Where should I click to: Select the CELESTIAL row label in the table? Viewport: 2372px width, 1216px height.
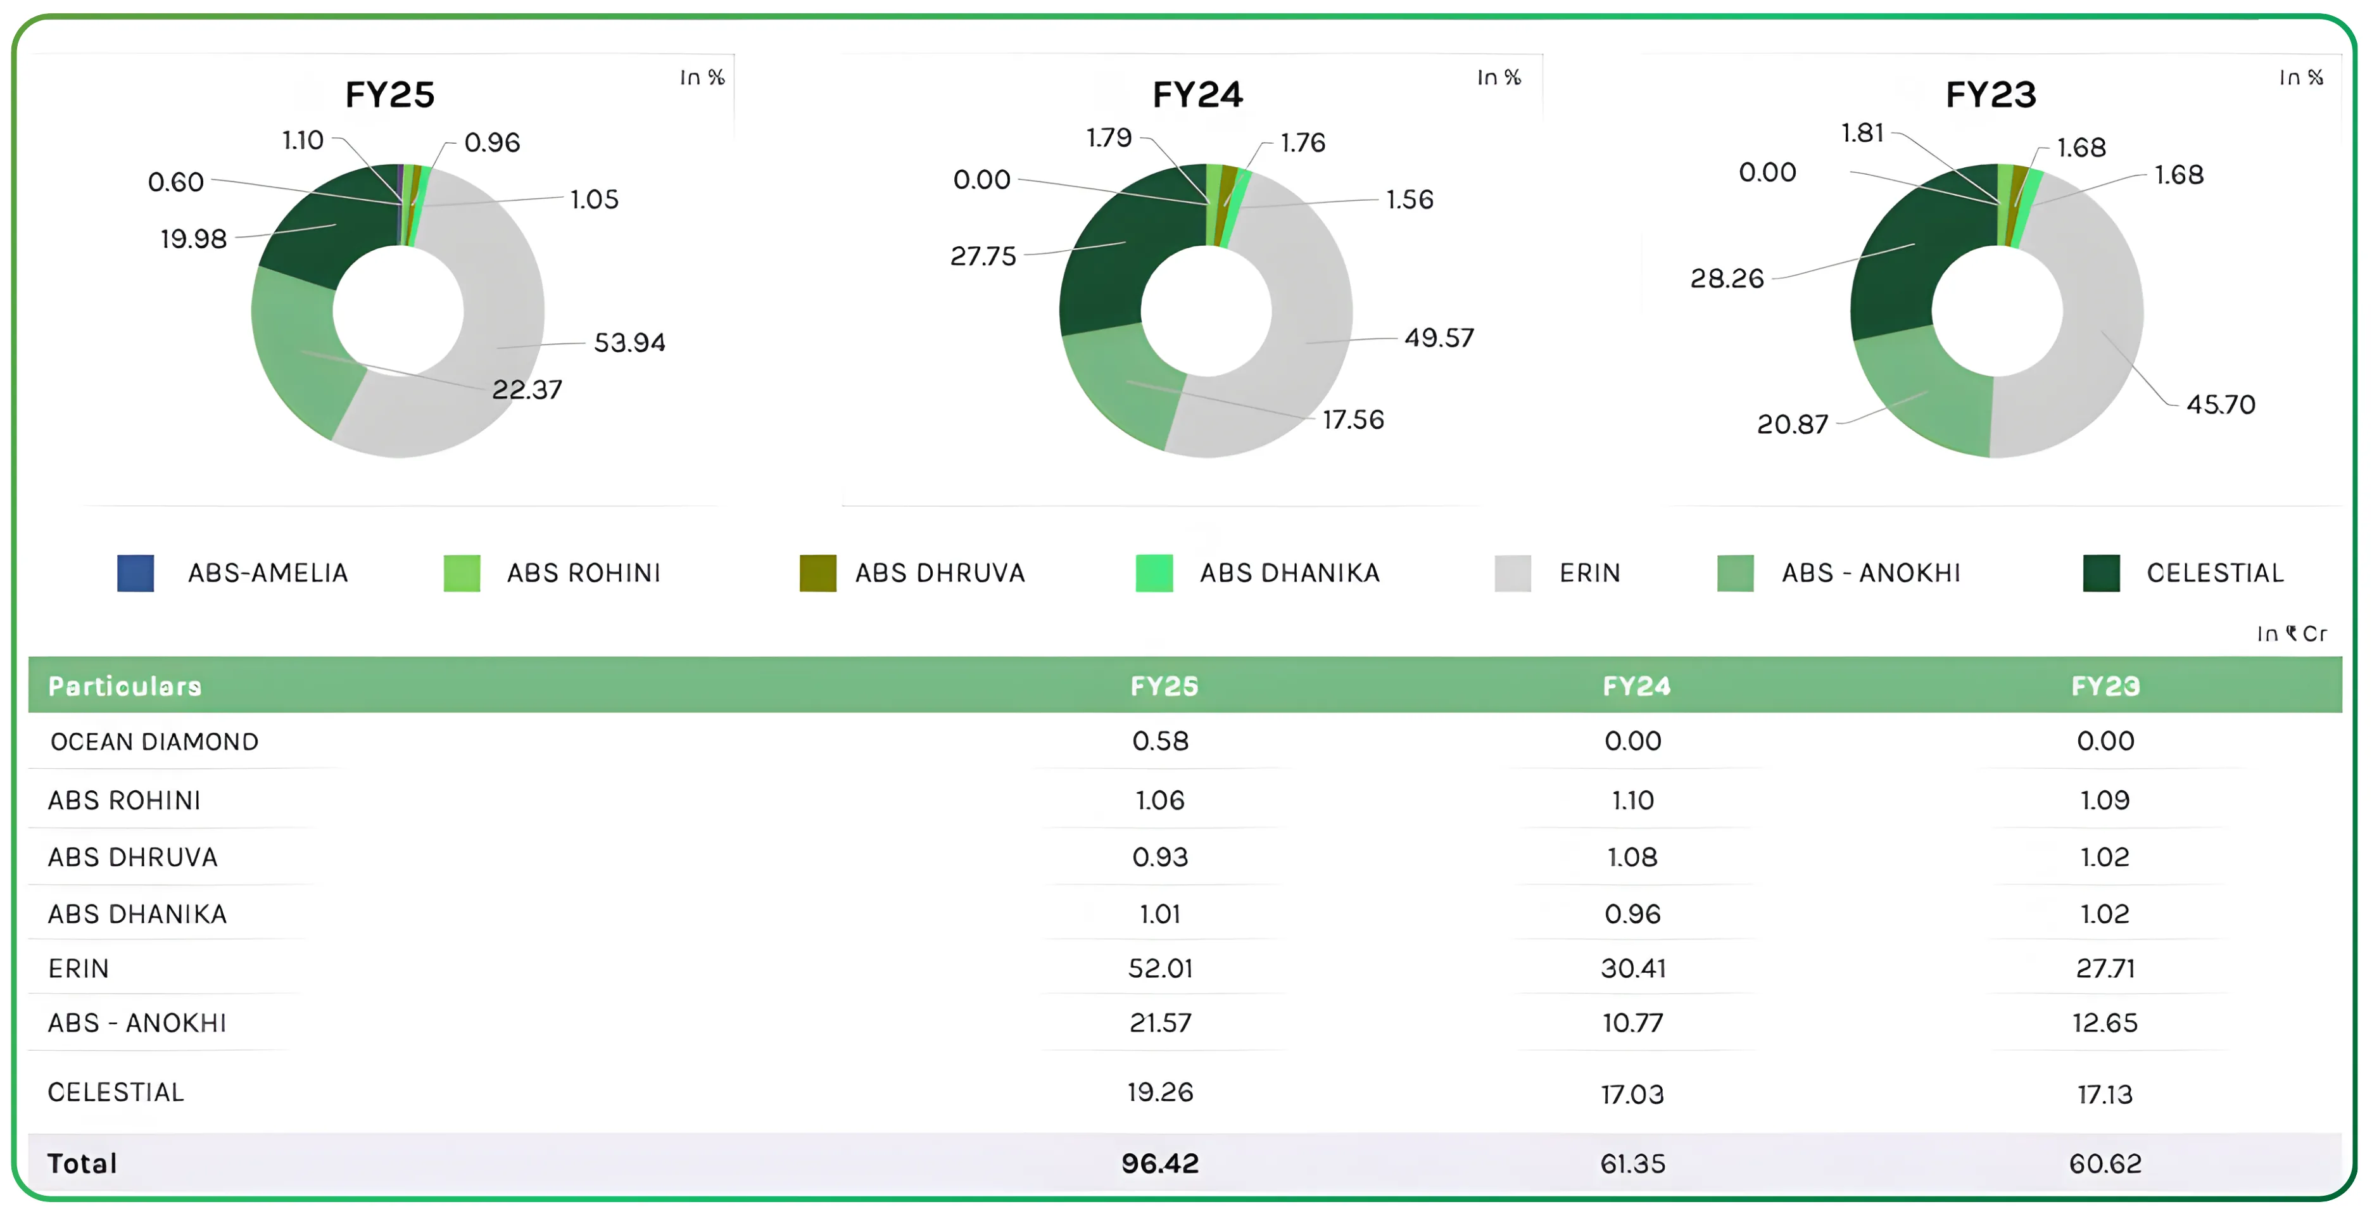pos(116,1092)
